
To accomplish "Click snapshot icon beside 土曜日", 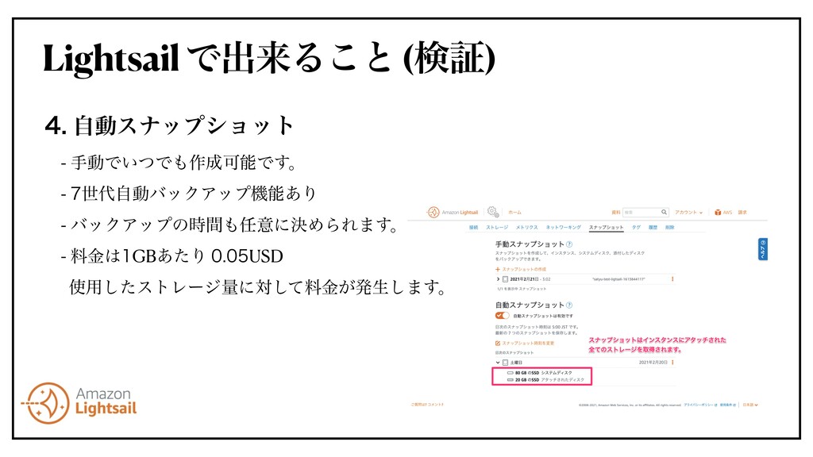I will coord(506,363).
